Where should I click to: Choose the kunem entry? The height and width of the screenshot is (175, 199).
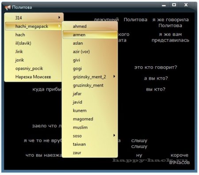click(90, 110)
